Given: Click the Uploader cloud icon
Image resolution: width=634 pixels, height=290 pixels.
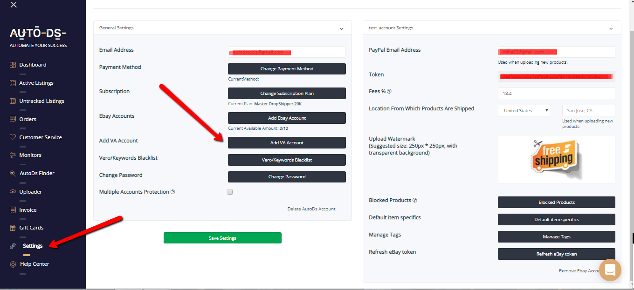Looking at the screenshot, I should pyautogui.click(x=13, y=192).
